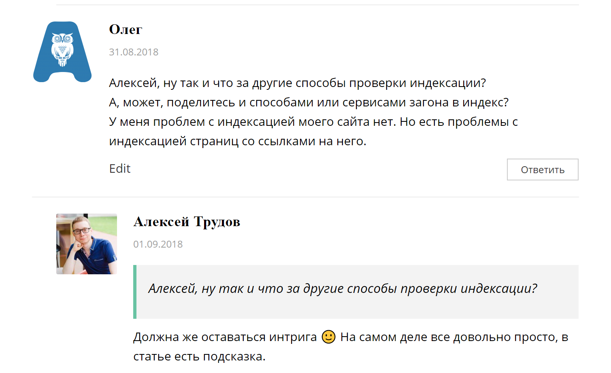Click the line starting 'У меня проблем'
Viewport: 611px width, 373px height.
313,122
